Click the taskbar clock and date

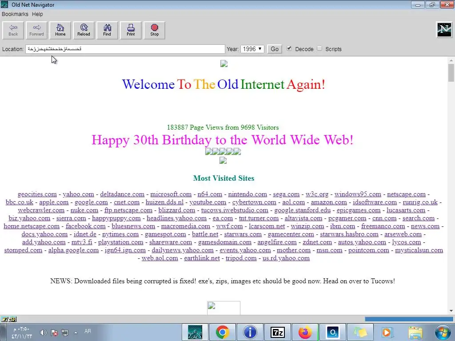(22, 333)
